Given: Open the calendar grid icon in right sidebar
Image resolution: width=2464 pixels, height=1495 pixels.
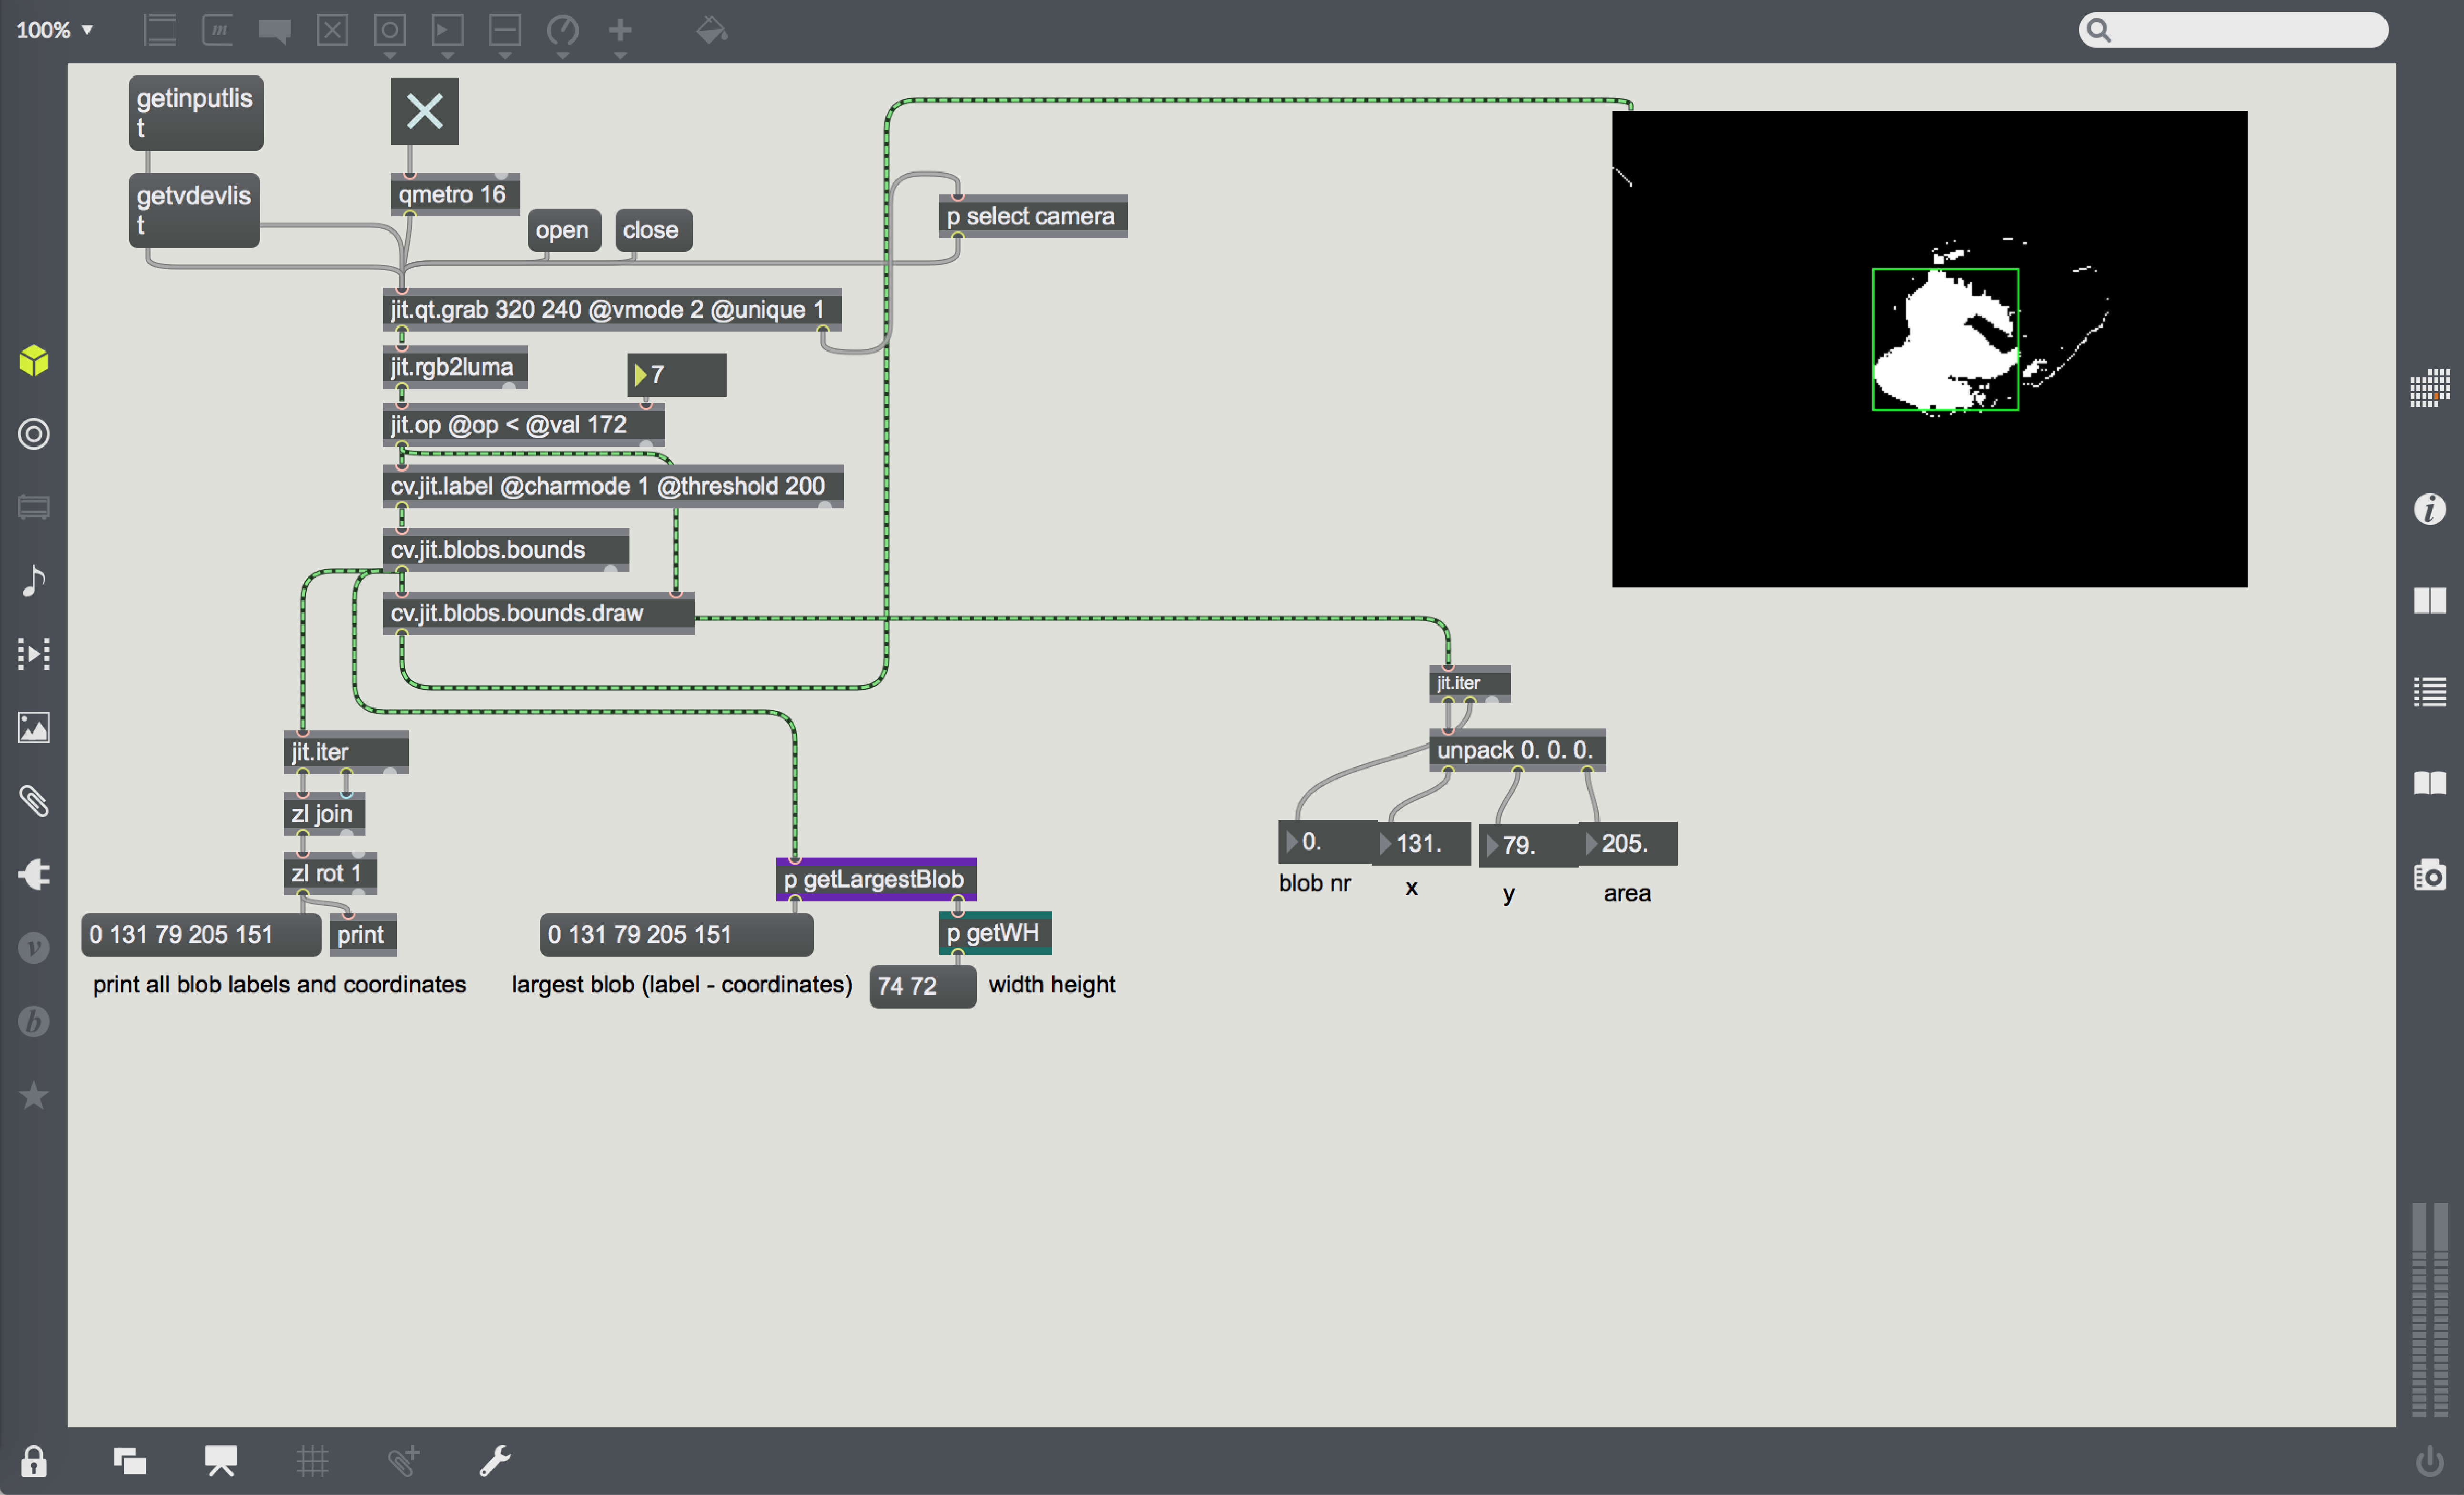Looking at the screenshot, I should [2430, 388].
